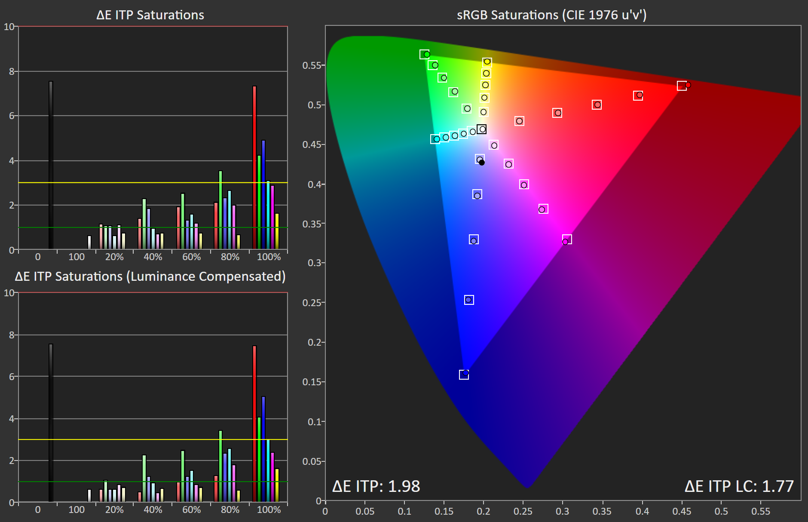The image size is (808, 522).
Task: Click the yellow threshold line in top chart
Action: (x=153, y=183)
